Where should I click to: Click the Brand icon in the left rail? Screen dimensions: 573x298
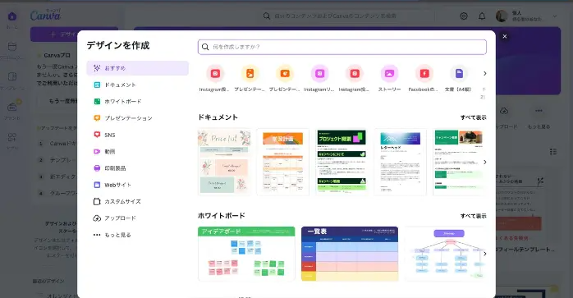(x=12, y=108)
